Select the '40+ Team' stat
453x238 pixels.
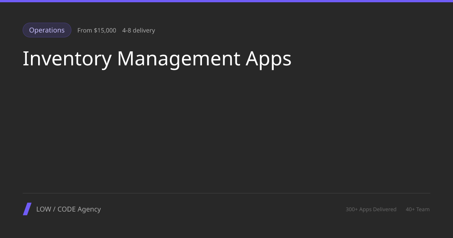(418, 209)
